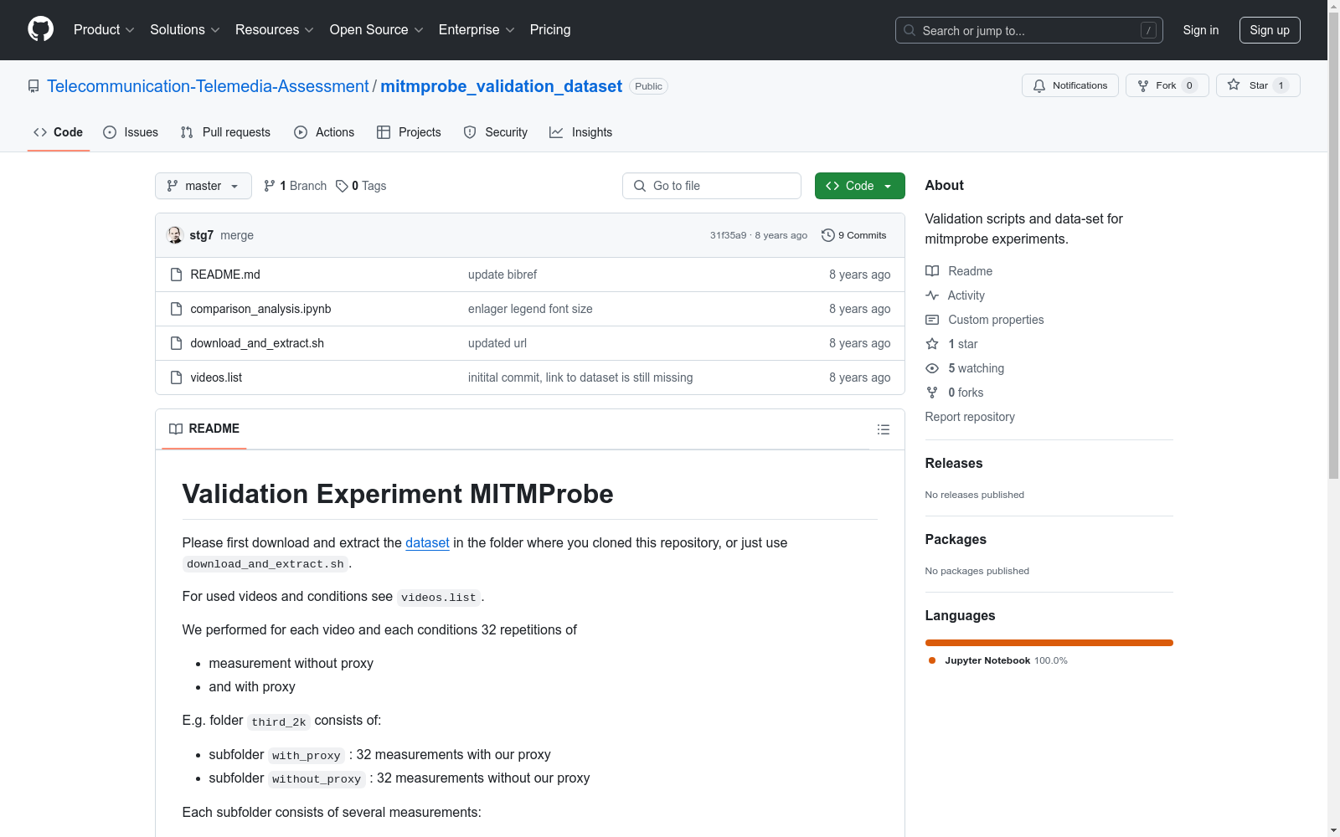Screen dimensions: 1340x837
Task: Click the 'update bibref' commit message
Action: click(502, 275)
